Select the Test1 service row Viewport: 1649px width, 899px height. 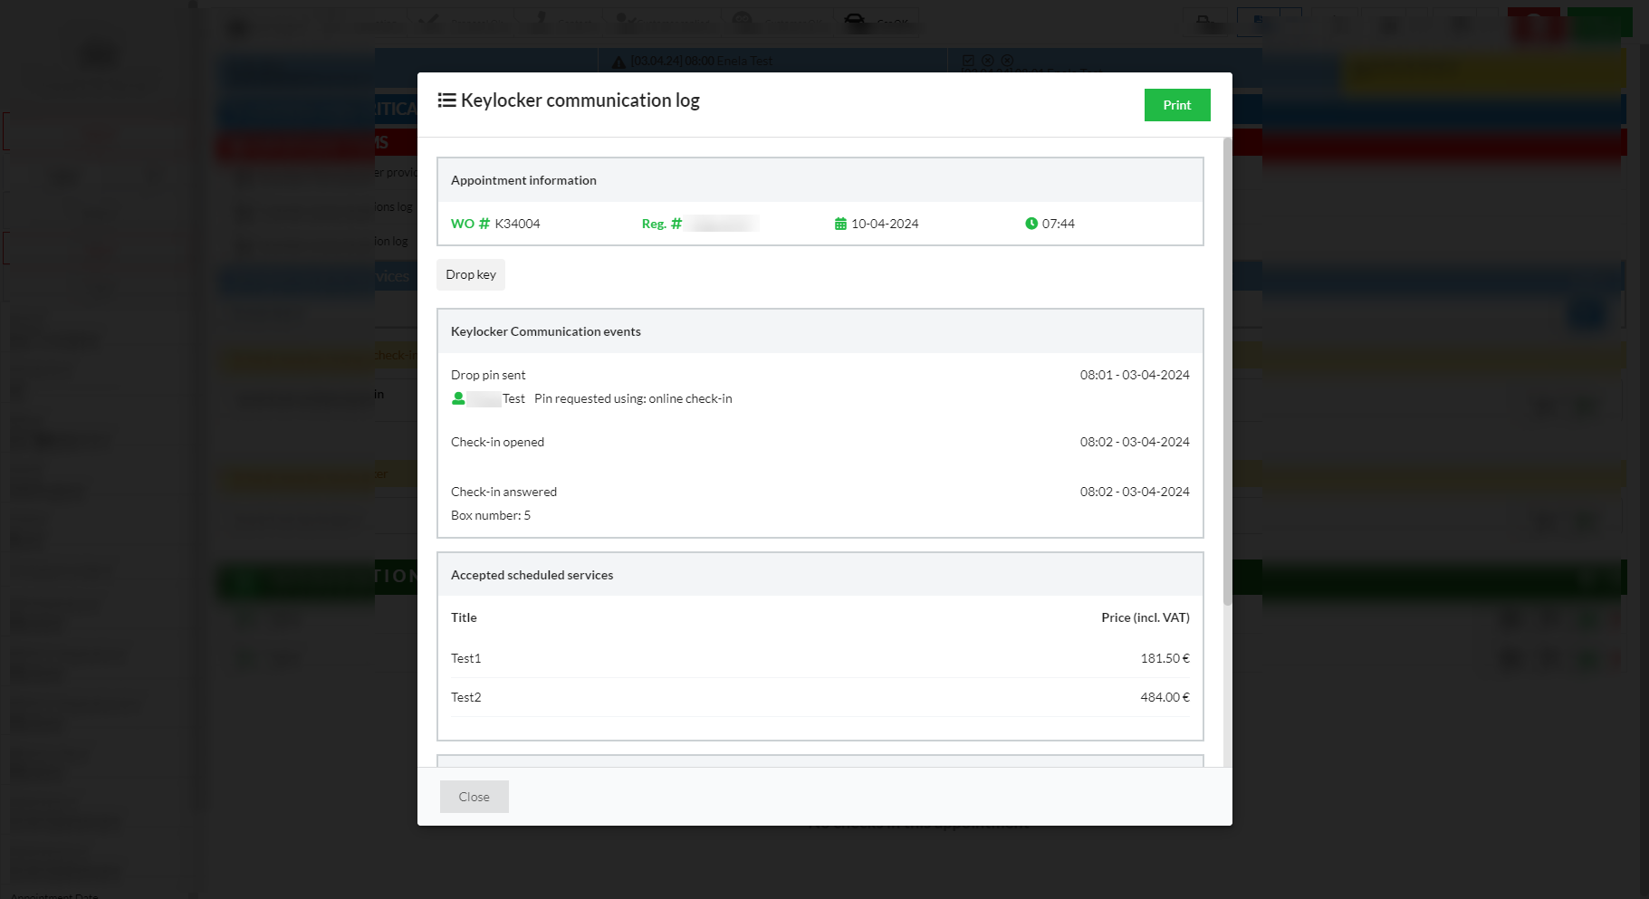point(820,658)
